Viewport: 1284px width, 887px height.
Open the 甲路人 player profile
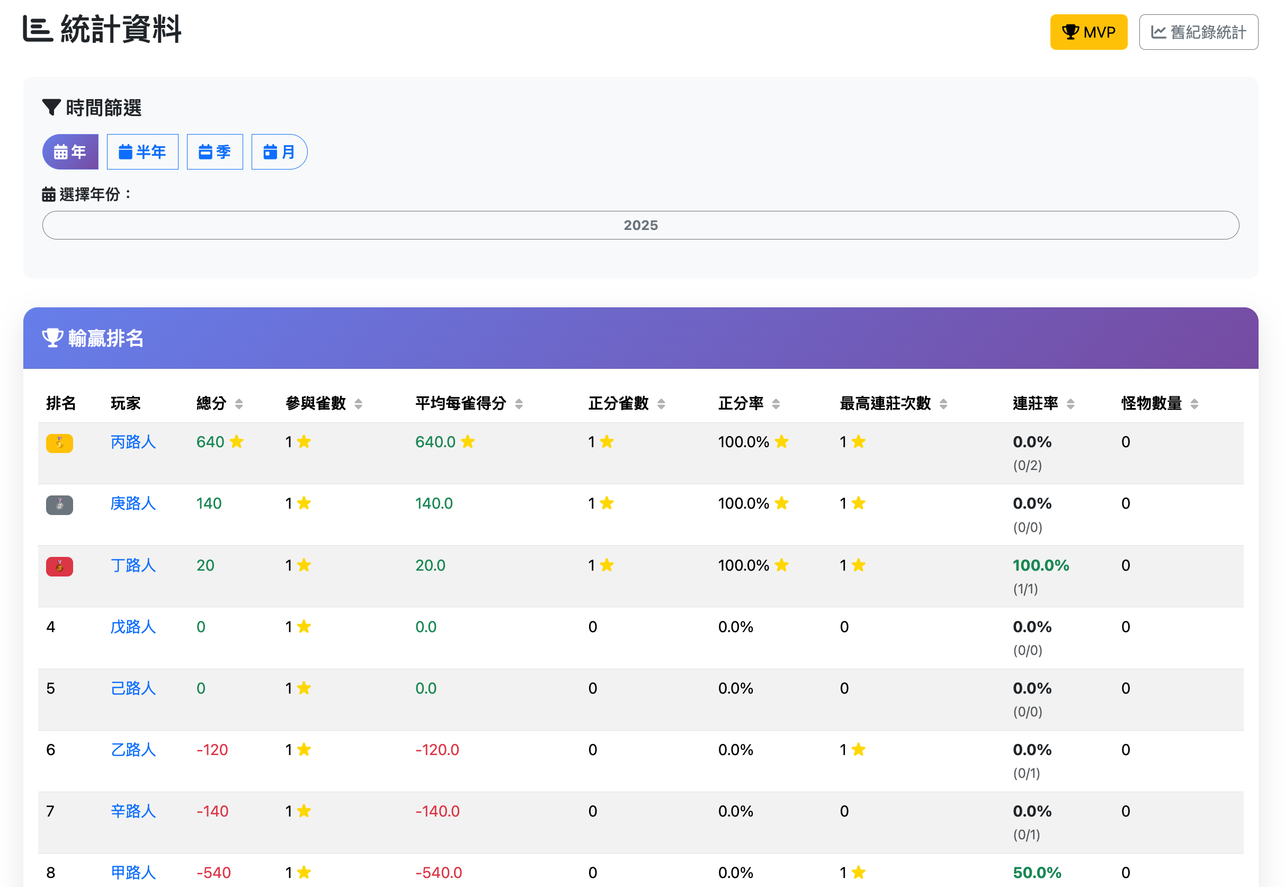click(x=133, y=872)
